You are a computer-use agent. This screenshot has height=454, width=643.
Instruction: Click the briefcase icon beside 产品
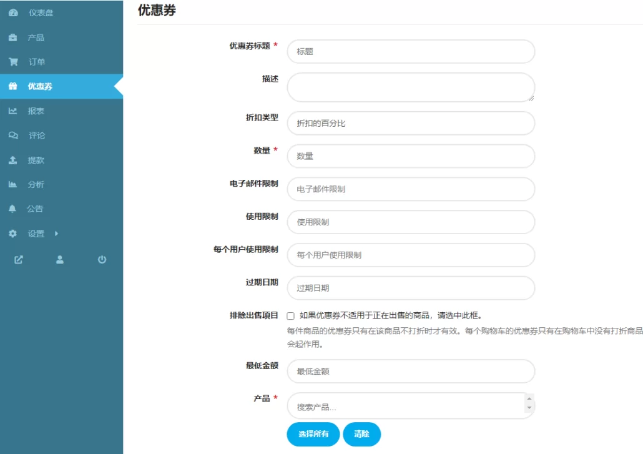pos(12,37)
